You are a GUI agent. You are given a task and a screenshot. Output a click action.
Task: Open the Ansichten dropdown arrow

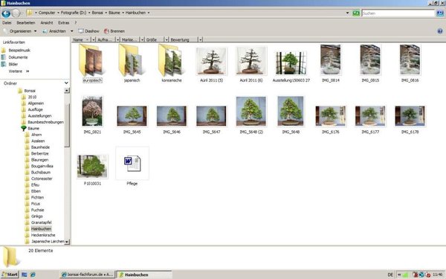click(x=71, y=31)
